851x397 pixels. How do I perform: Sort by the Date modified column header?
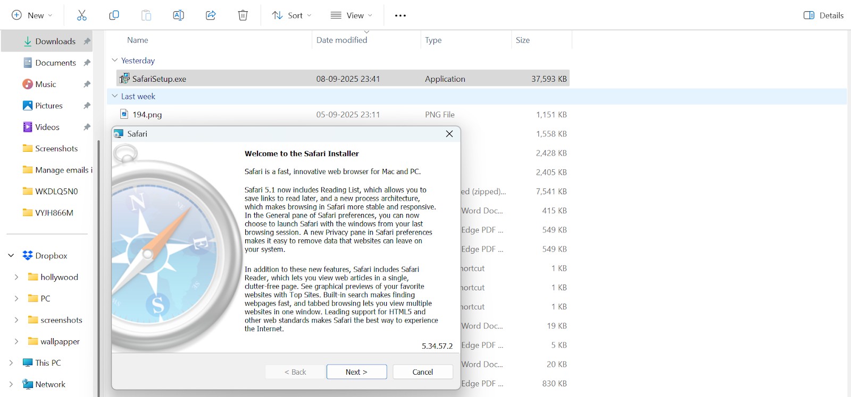coord(341,40)
